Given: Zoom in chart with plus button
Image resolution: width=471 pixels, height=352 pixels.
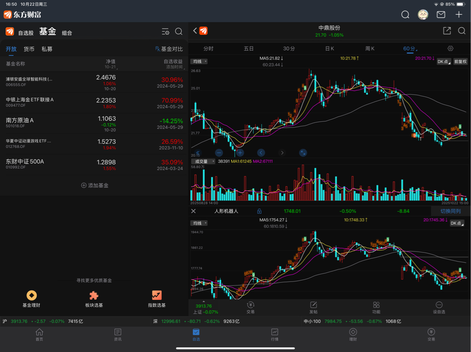Looking at the screenshot, I should [240, 153].
